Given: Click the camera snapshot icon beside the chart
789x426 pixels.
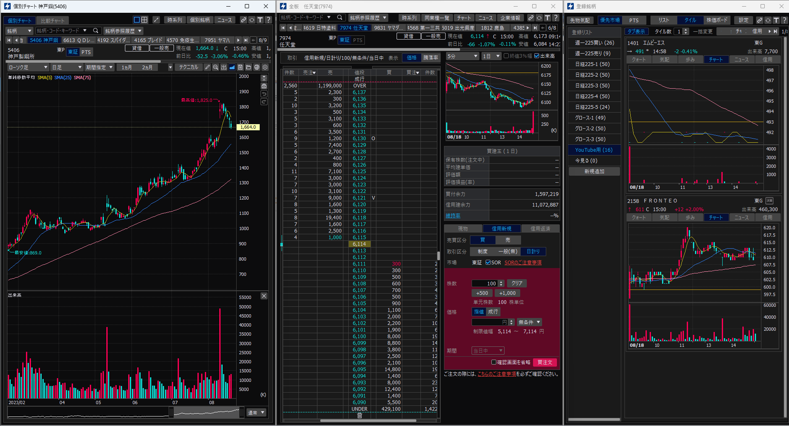Looking at the screenshot, I should click(264, 86).
